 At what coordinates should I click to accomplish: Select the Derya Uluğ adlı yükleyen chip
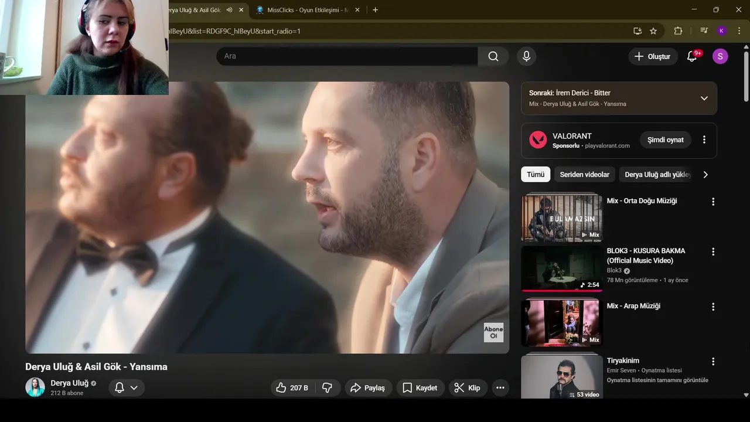coord(656,175)
